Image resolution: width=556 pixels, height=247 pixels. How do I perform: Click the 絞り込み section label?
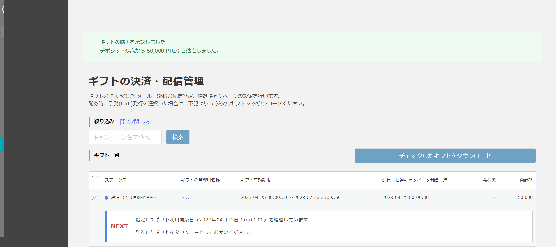(104, 121)
